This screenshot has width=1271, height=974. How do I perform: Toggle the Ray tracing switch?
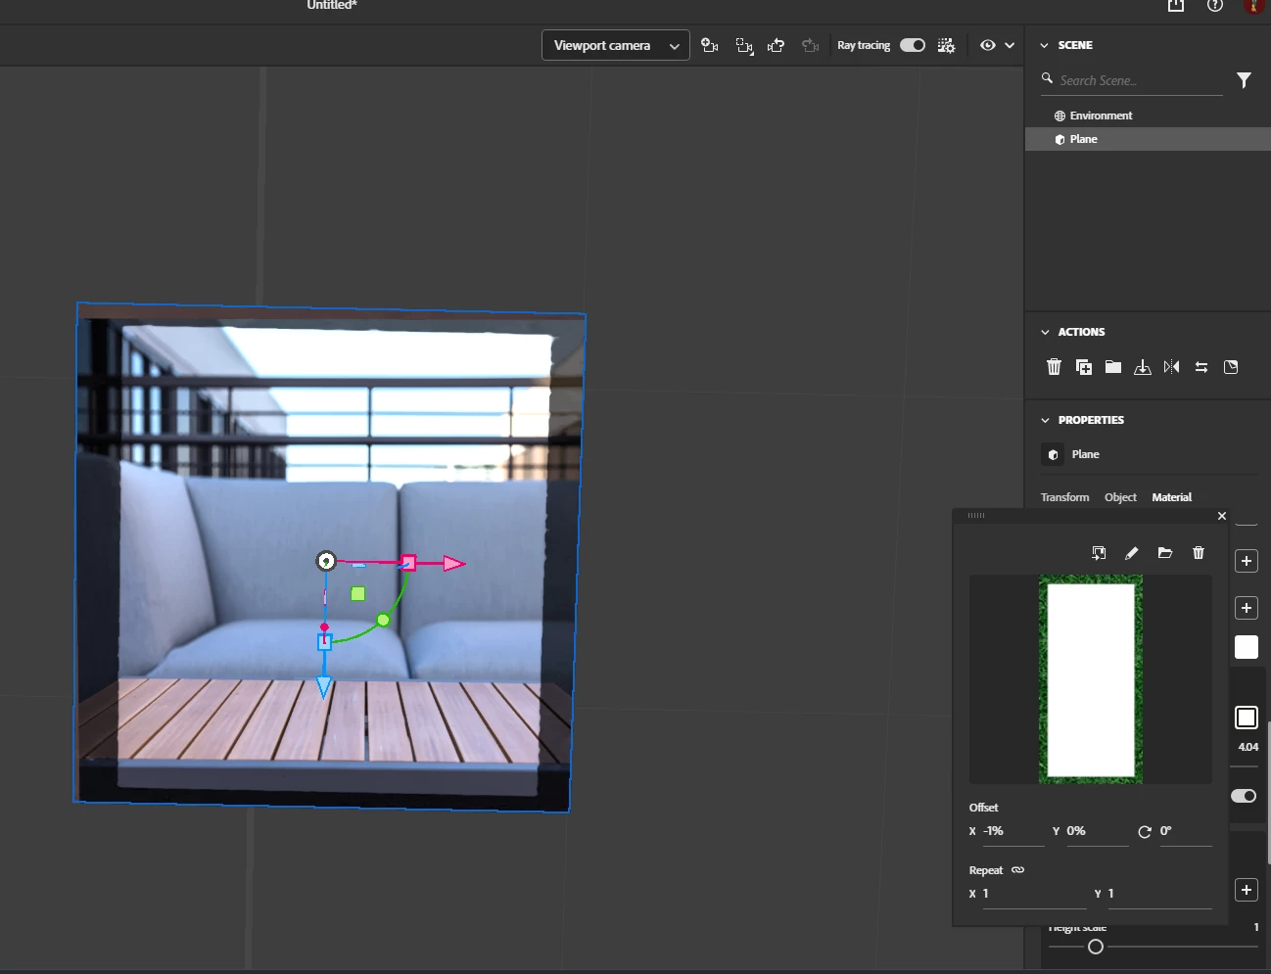coord(913,45)
